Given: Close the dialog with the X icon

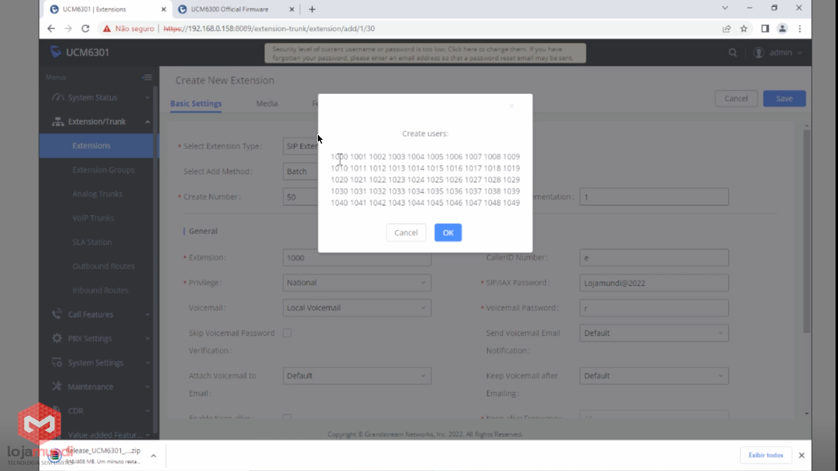Looking at the screenshot, I should tap(512, 106).
